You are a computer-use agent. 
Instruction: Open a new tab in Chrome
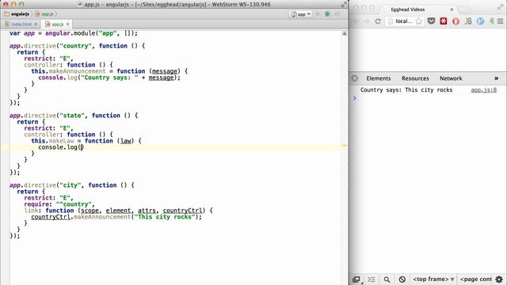coord(464,9)
